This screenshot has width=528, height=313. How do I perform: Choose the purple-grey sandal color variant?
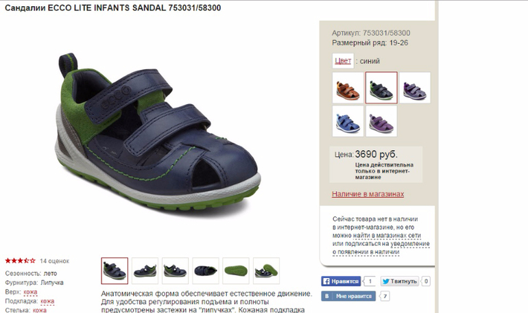[415, 88]
